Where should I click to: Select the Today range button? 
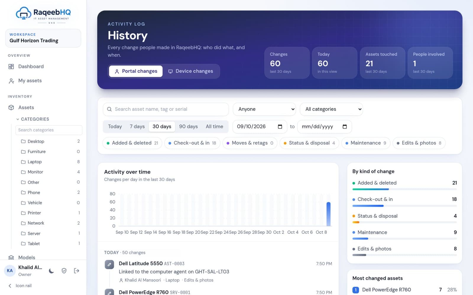click(115, 127)
